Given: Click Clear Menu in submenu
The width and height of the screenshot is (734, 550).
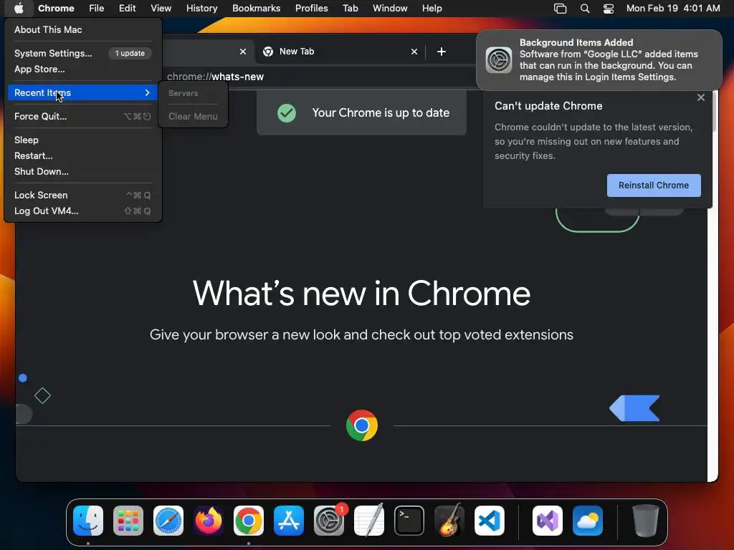Looking at the screenshot, I should point(193,117).
